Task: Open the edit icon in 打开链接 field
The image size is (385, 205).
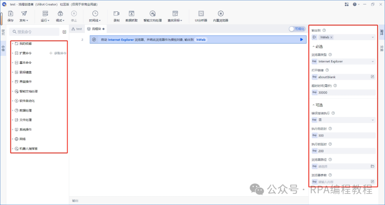Action: tap(373, 77)
